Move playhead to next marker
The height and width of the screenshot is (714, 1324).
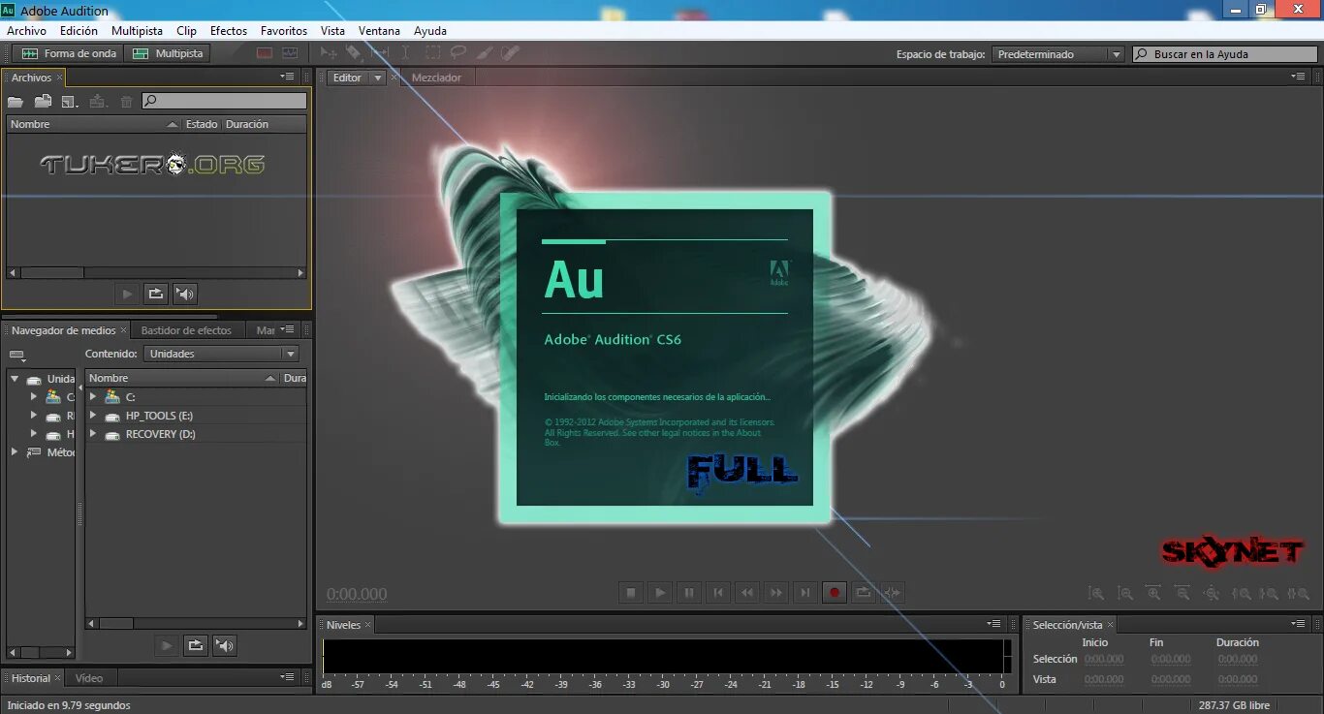(x=804, y=592)
